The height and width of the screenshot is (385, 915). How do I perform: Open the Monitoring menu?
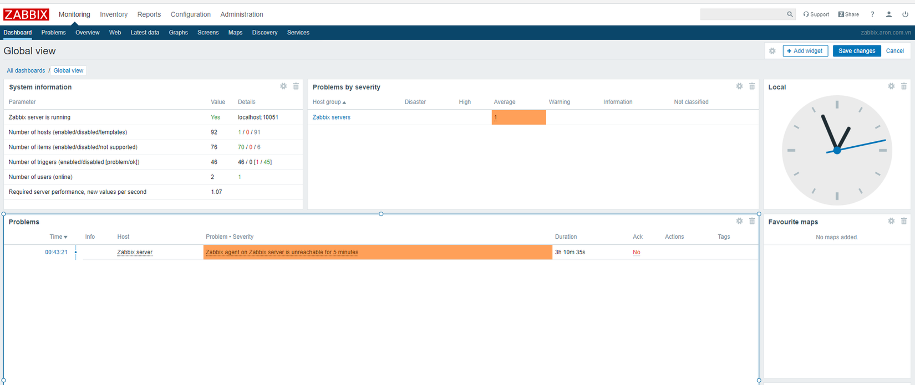(x=74, y=14)
